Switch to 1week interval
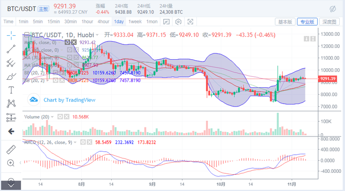345x191 pixels. coord(135,21)
